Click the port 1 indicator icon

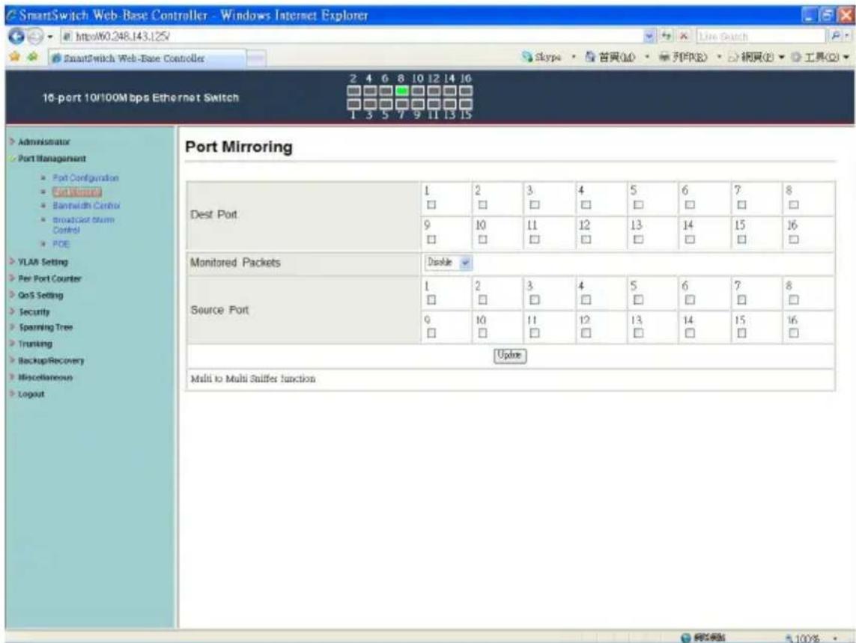(x=353, y=104)
